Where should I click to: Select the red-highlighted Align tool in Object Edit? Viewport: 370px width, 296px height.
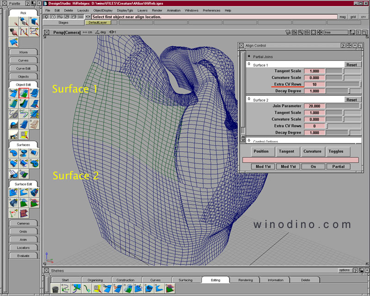pyautogui.click(x=23, y=92)
